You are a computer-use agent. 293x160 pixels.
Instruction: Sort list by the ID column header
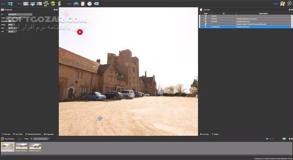click(224, 13)
